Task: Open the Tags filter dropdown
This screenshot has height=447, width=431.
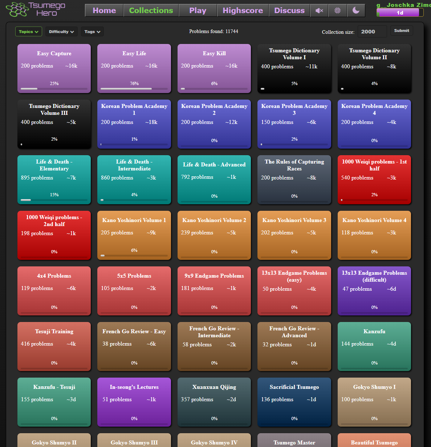Action: coord(92,32)
